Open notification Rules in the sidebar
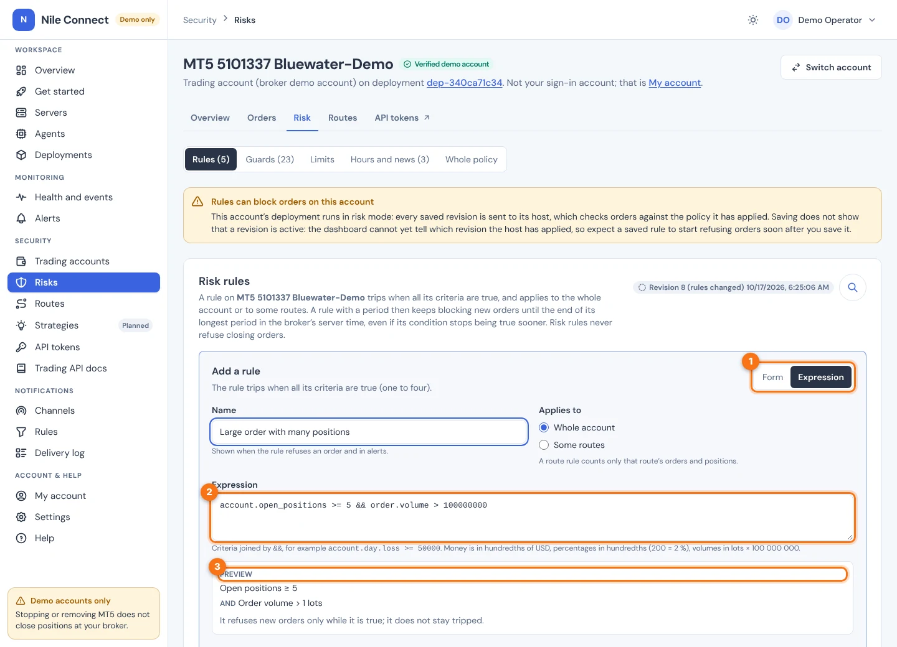 coord(83,432)
